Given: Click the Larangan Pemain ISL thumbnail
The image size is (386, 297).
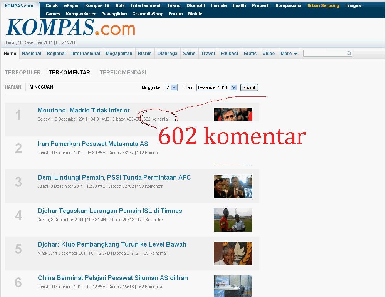Looking at the screenshot, I should coord(233,220).
